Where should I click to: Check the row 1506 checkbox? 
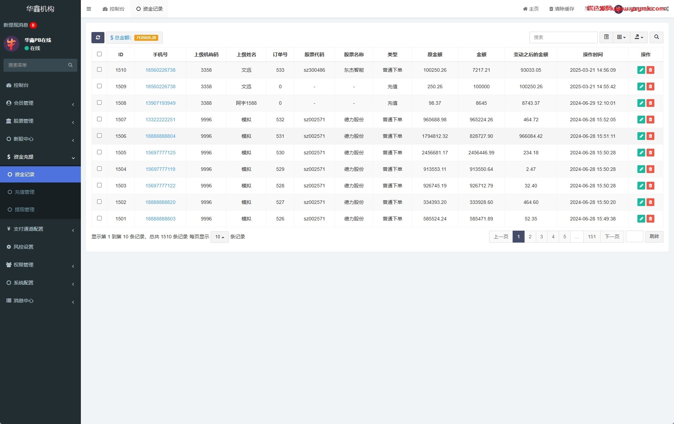tap(99, 136)
